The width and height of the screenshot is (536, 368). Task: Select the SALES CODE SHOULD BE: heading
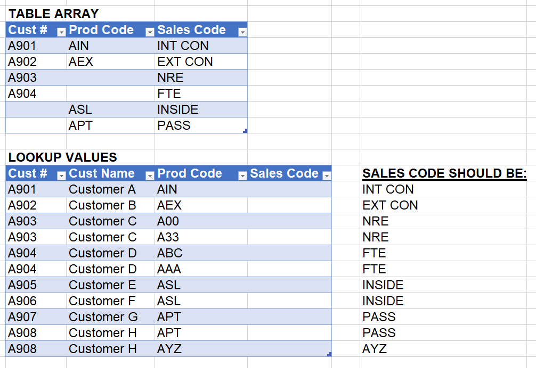[x=444, y=173]
